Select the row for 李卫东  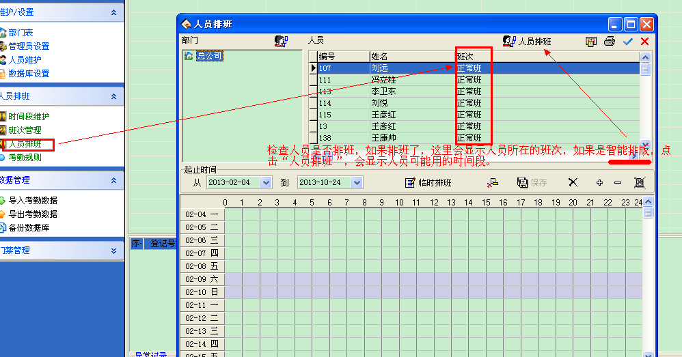click(474, 91)
